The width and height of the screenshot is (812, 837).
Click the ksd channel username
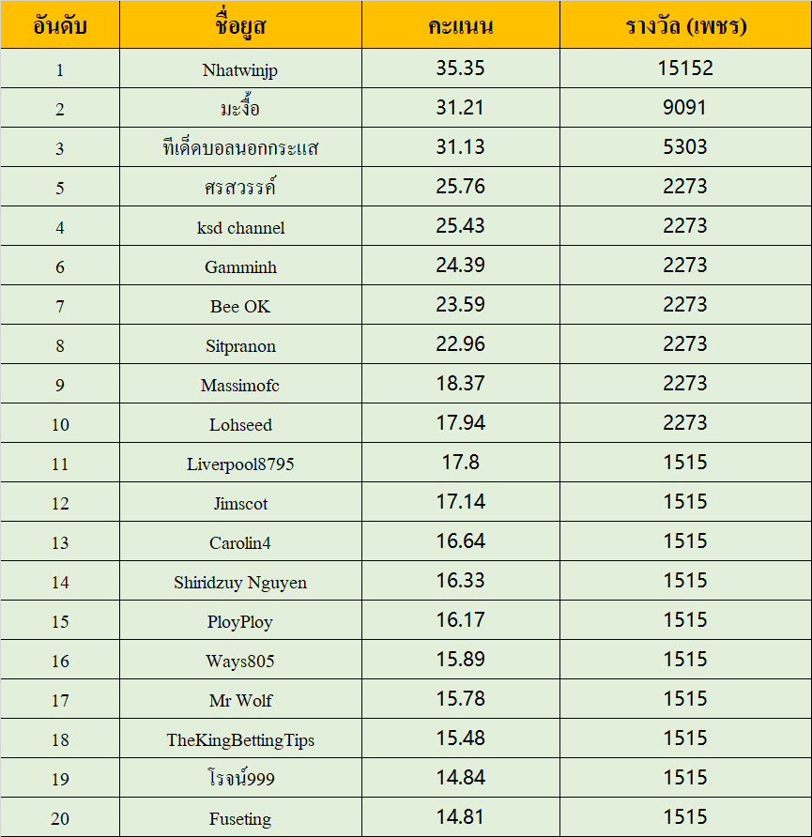click(x=240, y=228)
